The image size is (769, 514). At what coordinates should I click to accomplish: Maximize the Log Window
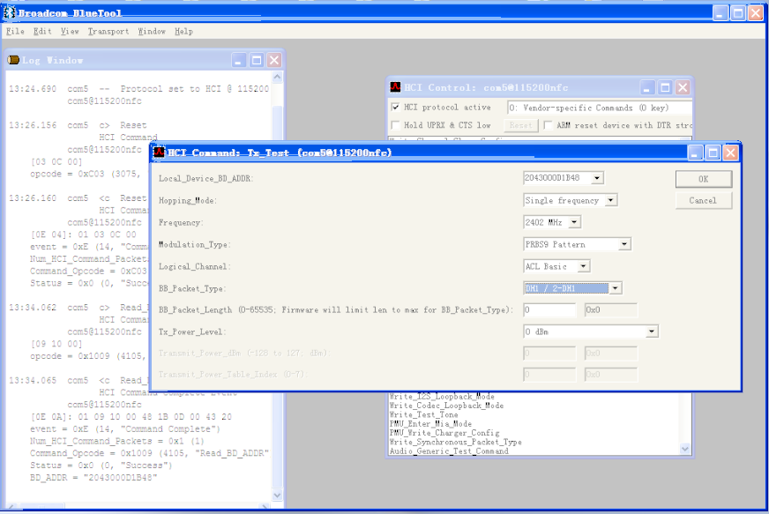click(256, 60)
